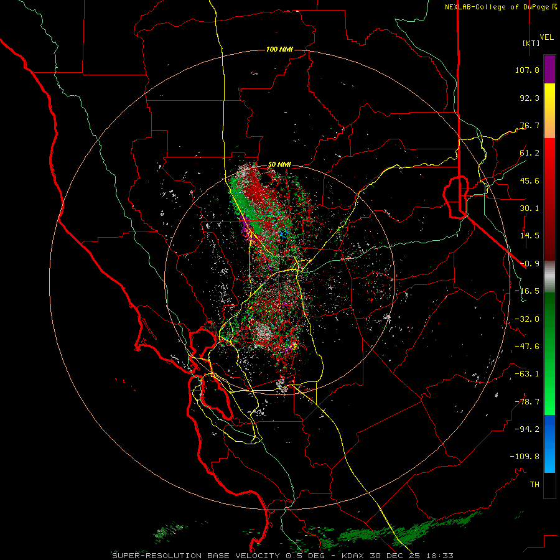Click the purple top segment of color scale
This screenshot has width=560, height=560.
coord(549,69)
